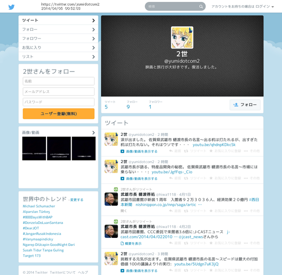Open the third video thumbnail in 画像/動画
282x275 pixels.
(x=84, y=149)
